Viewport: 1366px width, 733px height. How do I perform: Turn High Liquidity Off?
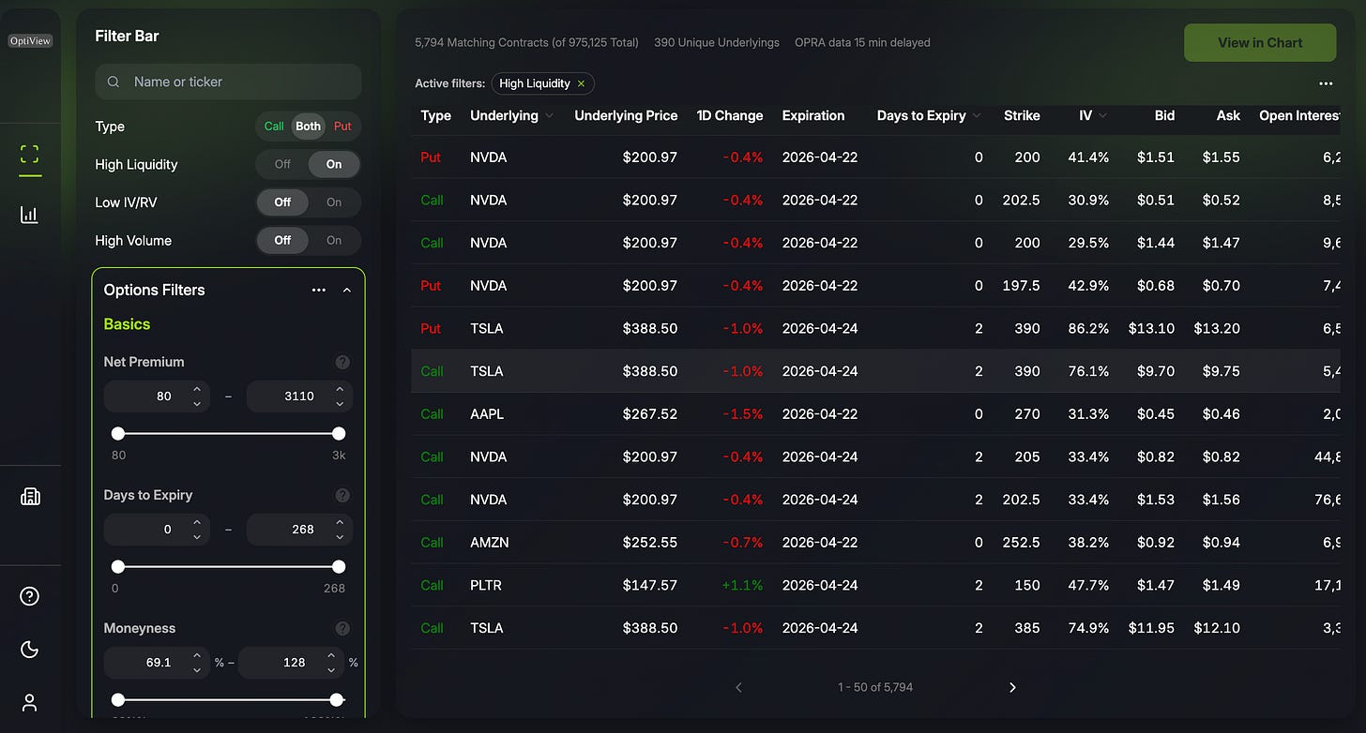click(282, 164)
